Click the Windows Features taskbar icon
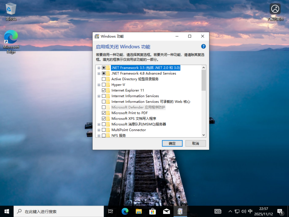This screenshot has width=289, height=217. [x=180, y=211]
